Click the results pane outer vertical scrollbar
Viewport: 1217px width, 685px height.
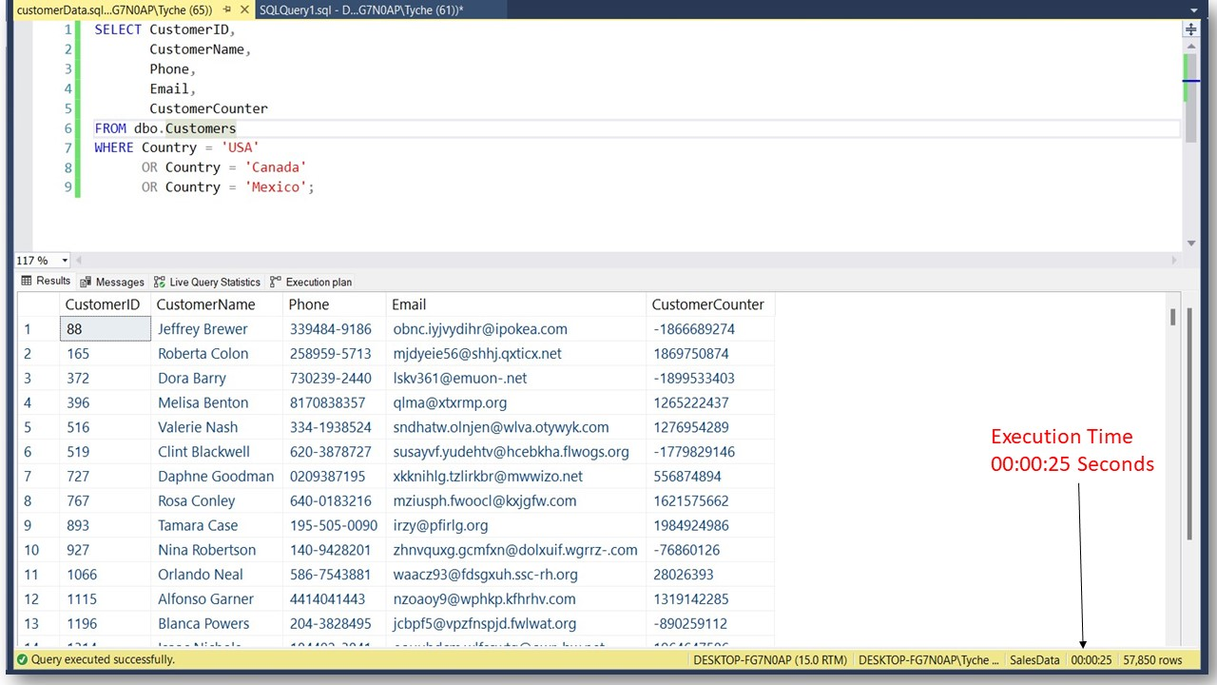click(1189, 423)
